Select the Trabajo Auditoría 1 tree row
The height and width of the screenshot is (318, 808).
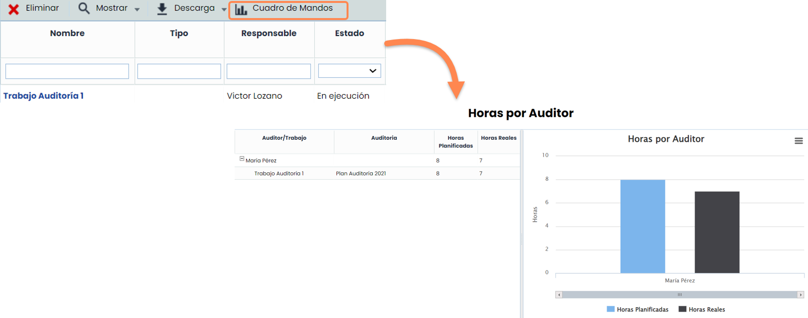point(279,173)
